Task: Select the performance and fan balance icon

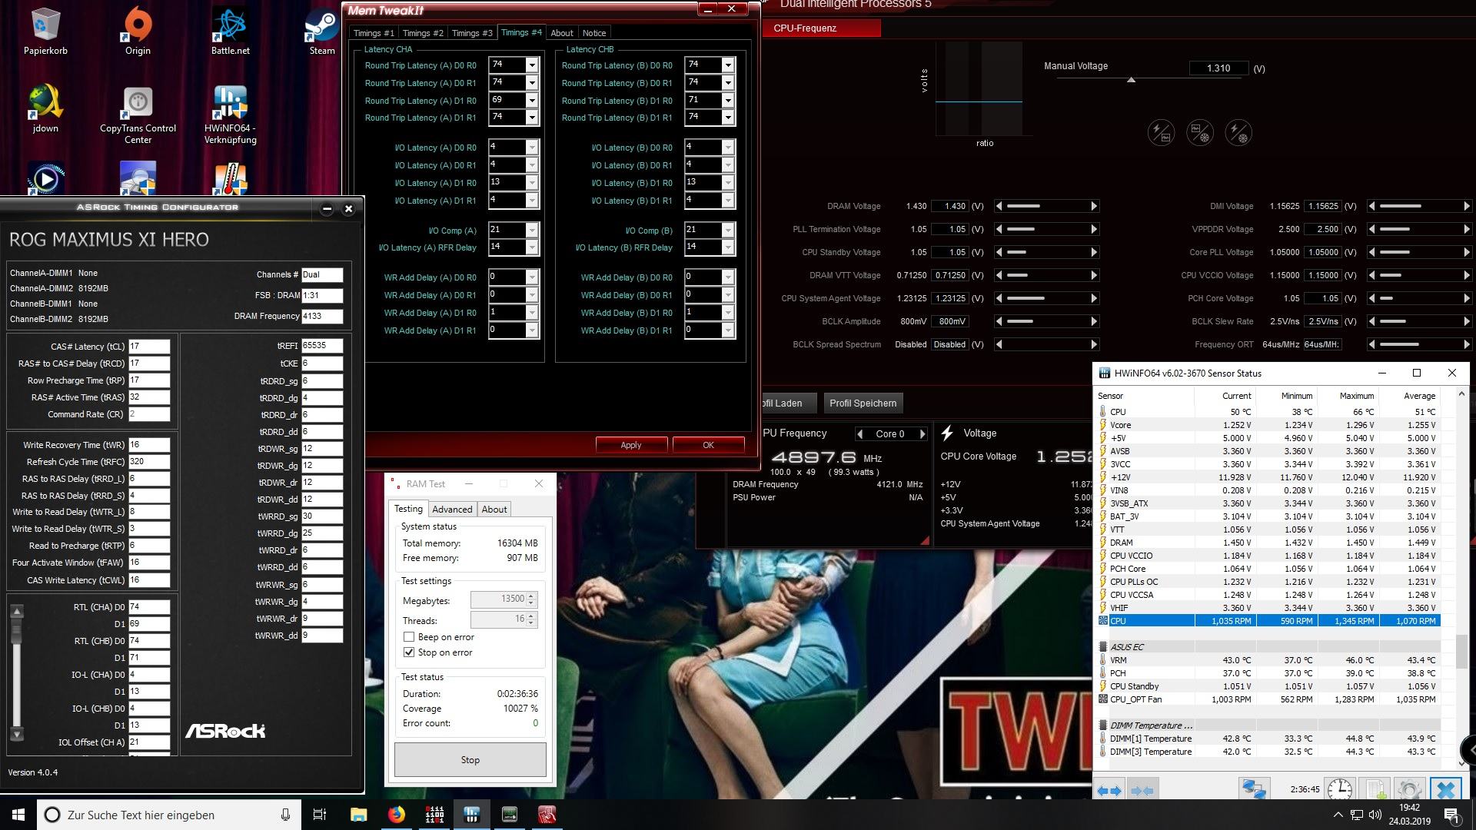Action: click(1200, 132)
